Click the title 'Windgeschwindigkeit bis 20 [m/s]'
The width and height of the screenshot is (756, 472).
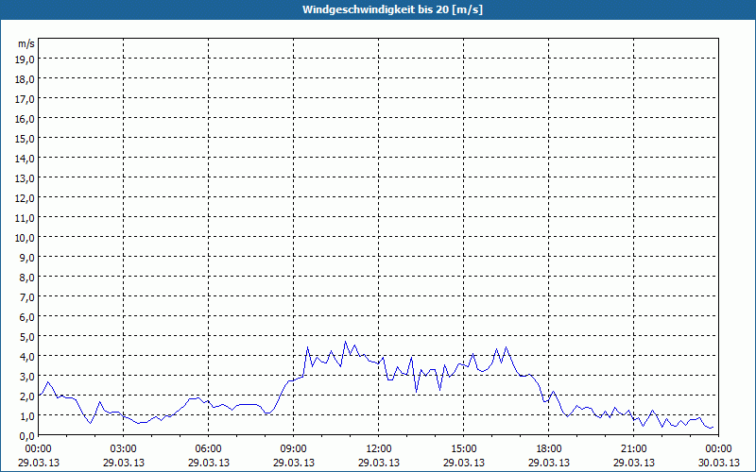click(x=392, y=9)
